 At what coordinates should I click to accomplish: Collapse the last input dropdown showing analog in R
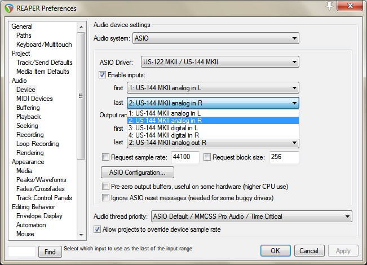point(213,103)
